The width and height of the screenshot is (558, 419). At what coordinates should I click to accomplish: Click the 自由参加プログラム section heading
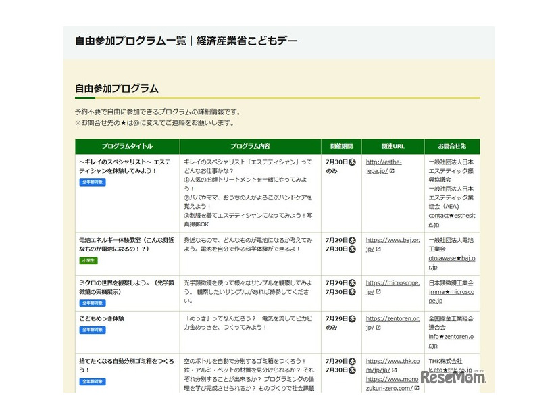[117, 89]
